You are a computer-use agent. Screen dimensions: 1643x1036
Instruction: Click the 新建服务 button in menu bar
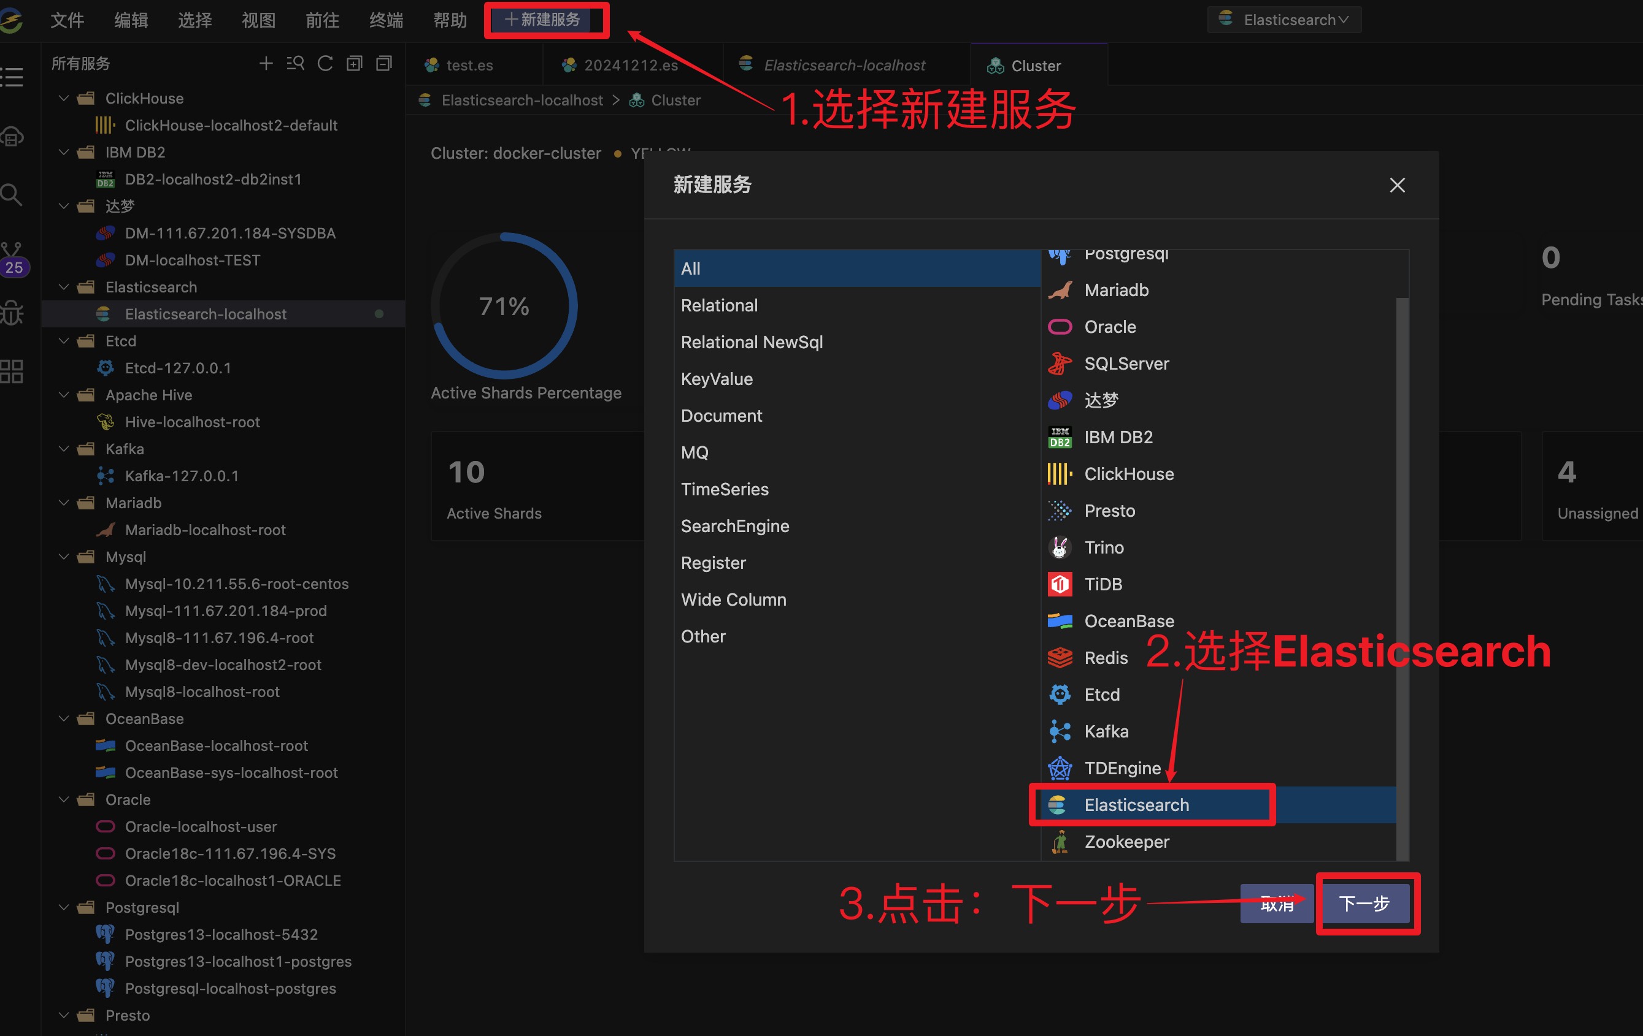click(543, 20)
